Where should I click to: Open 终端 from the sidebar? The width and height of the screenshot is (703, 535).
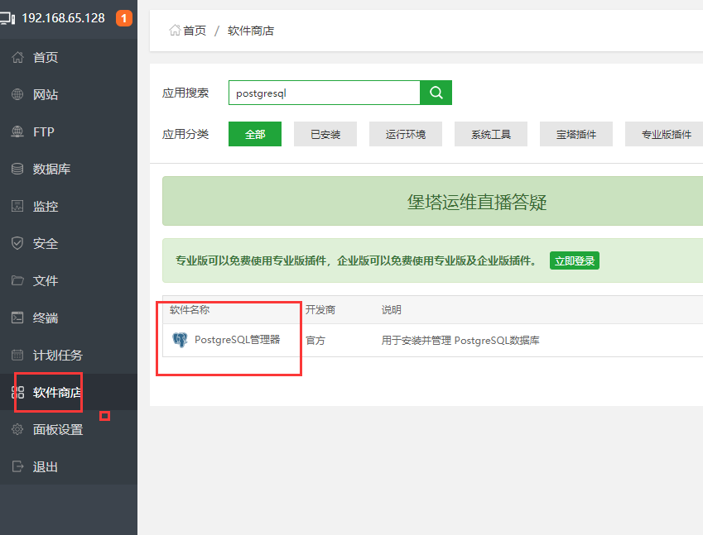click(x=46, y=318)
